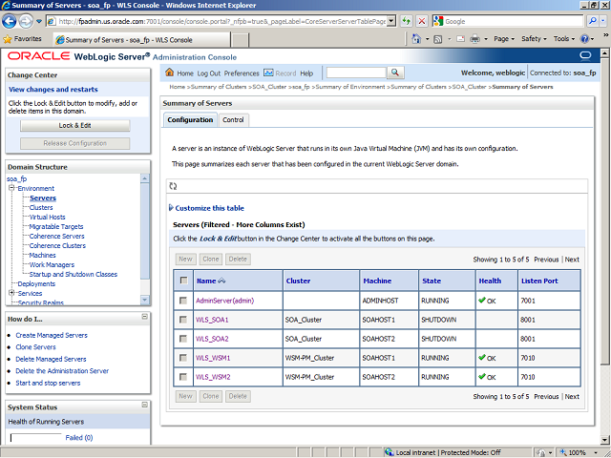This screenshot has width=611, height=458.
Task: Click the sort arrows icon beside Name column
Action: point(223,281)
